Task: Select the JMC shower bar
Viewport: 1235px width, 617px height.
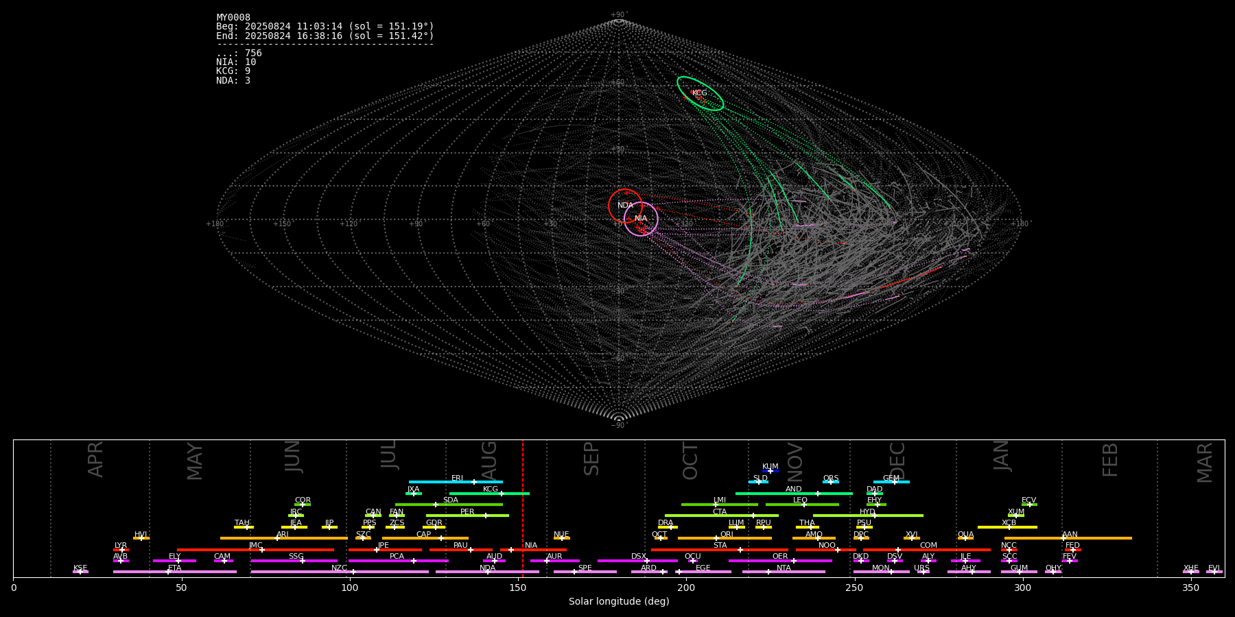Action: (x=256, y=549)
